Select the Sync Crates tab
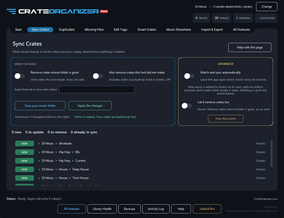The width and height of the screenshot is (284, 218). (x=40, y=30)
